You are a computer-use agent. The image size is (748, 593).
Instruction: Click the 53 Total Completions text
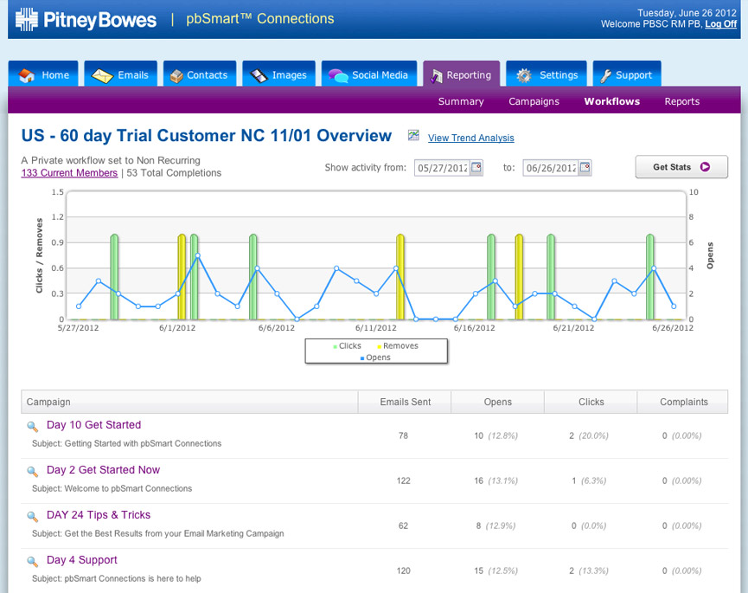coord(174,173)
